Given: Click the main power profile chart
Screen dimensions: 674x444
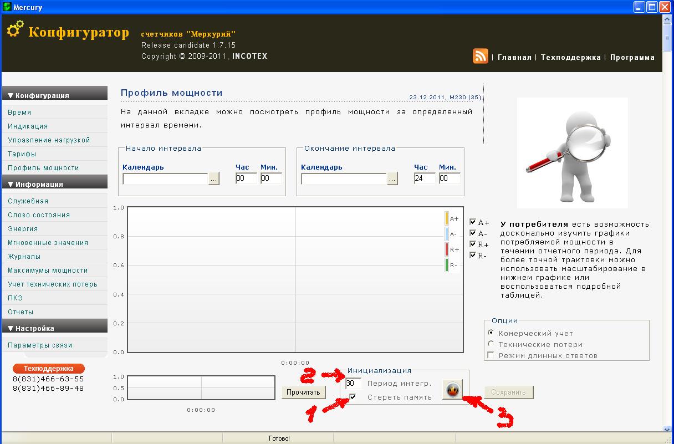Looking at the screenshot, I should (295, 280).
